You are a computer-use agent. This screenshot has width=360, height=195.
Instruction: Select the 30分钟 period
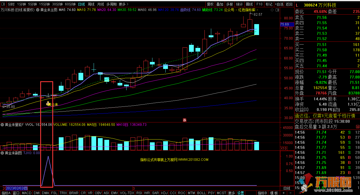click(57, 4)
